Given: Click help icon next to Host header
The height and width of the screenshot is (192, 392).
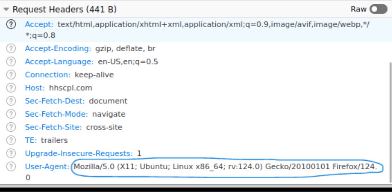Looking at the screenshot, I should click(x=11, y=88).
